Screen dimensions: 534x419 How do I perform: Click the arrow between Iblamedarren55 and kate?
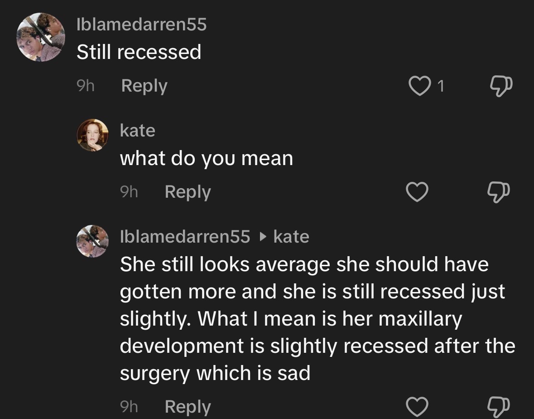point(262,237)
